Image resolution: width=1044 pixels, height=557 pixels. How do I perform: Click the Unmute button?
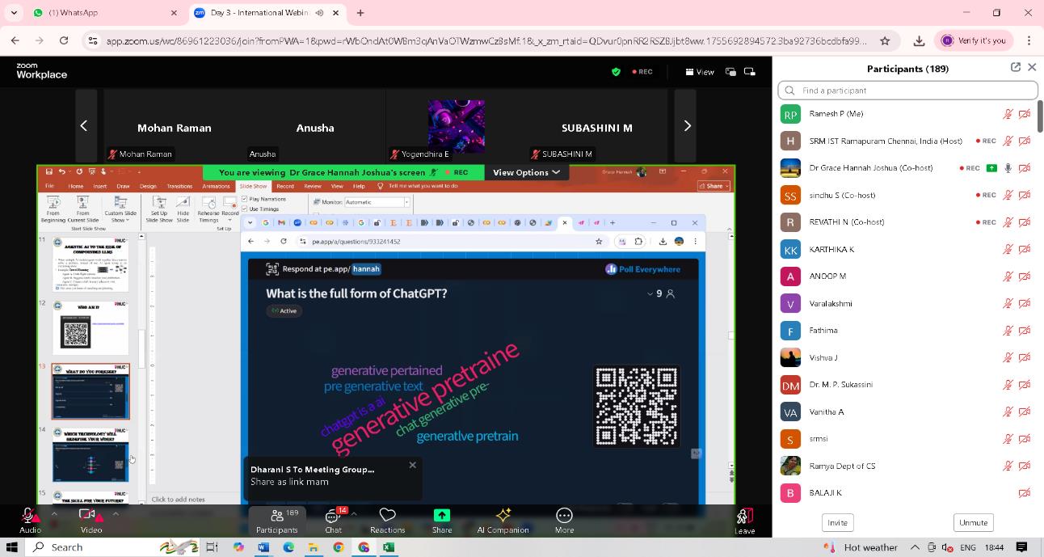point(973,522)
